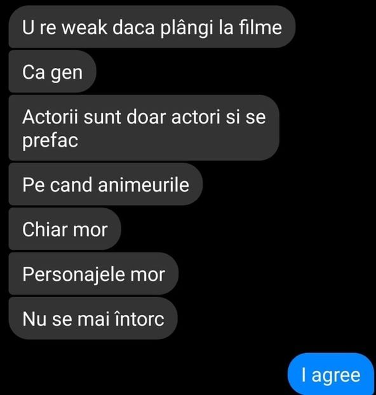Click the word 'întorc' in the last gray message
Screen dimensions: 376x395
click(139, 319)
